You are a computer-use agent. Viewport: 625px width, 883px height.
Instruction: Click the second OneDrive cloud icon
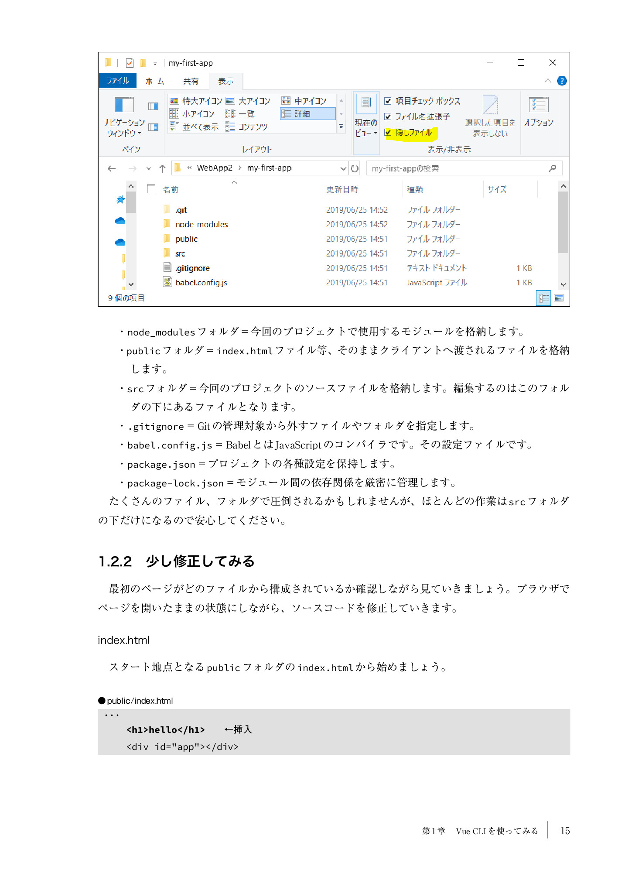tap(120, 242)
